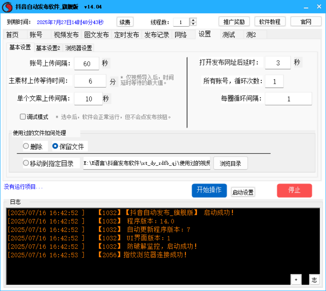Click the 每圈循环间隔 input field
The image size is (326, 291).
click(x=288, y=99)
